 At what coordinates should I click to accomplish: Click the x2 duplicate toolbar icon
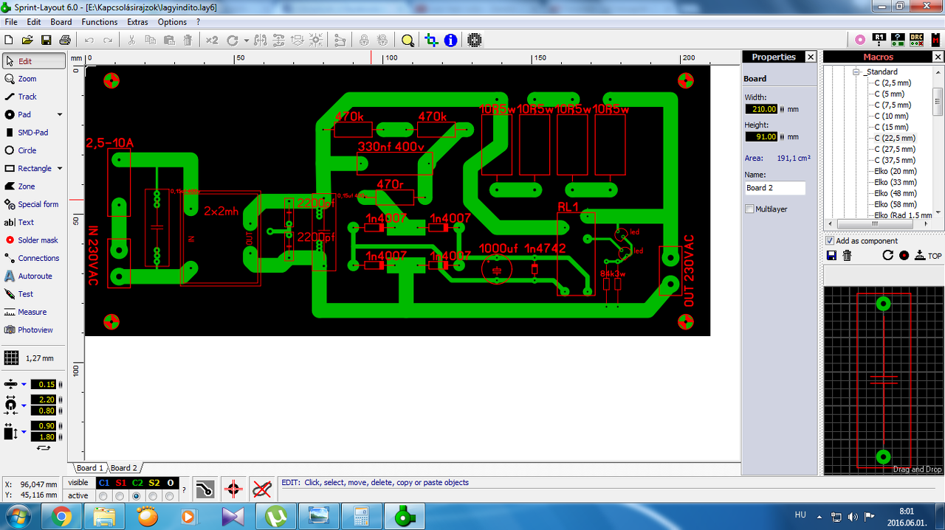212,40
